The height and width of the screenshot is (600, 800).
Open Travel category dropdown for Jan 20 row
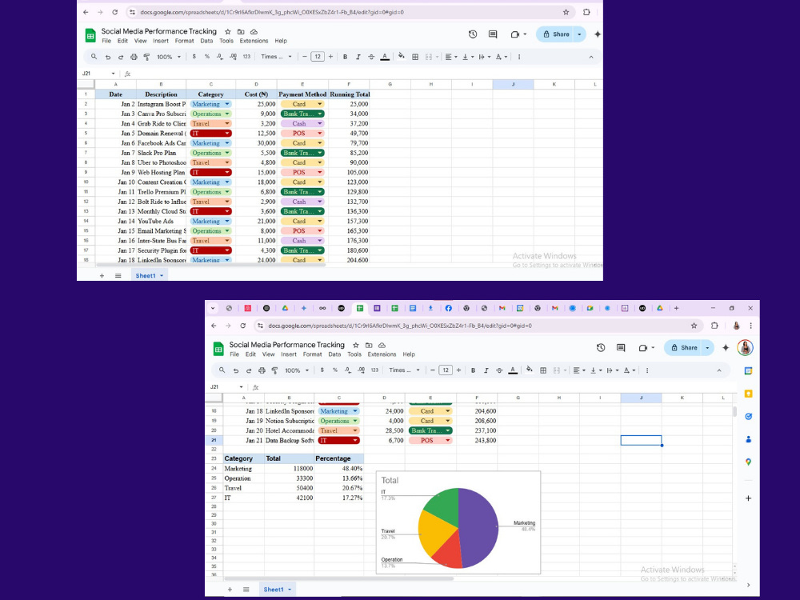tap(355, 430)
